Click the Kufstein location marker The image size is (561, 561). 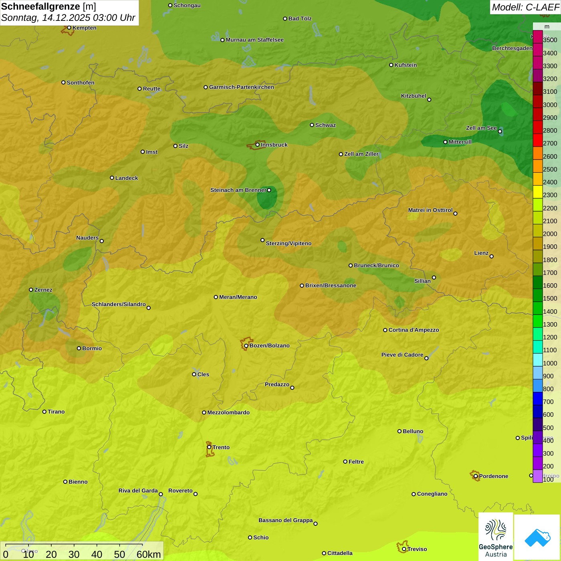391,65
